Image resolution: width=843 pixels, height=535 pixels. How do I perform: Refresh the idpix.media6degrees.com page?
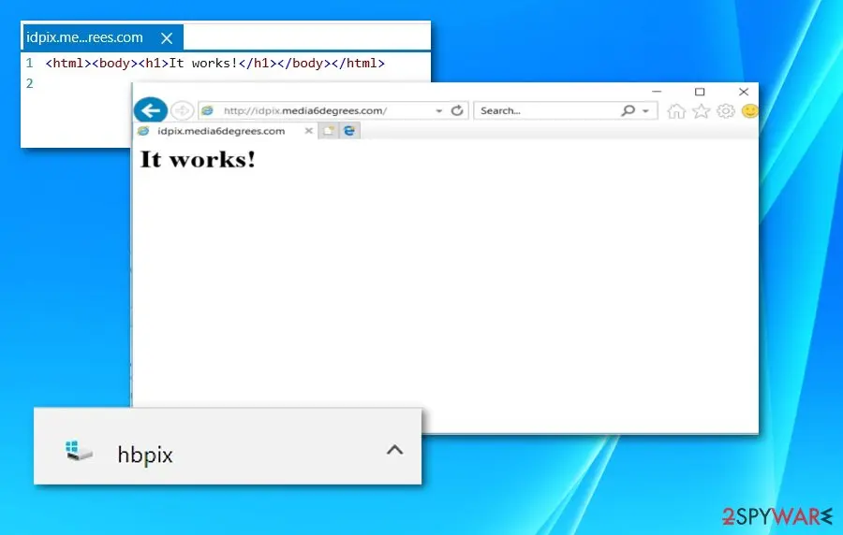tap(457, 110)
